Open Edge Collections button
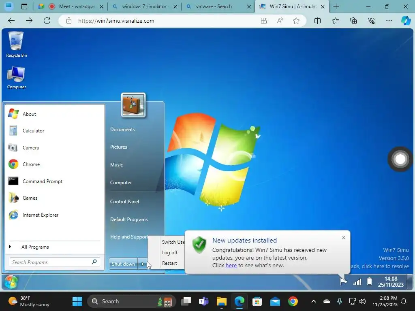The width and height of the screenshot is (415, 311). (x=353, y=21)
